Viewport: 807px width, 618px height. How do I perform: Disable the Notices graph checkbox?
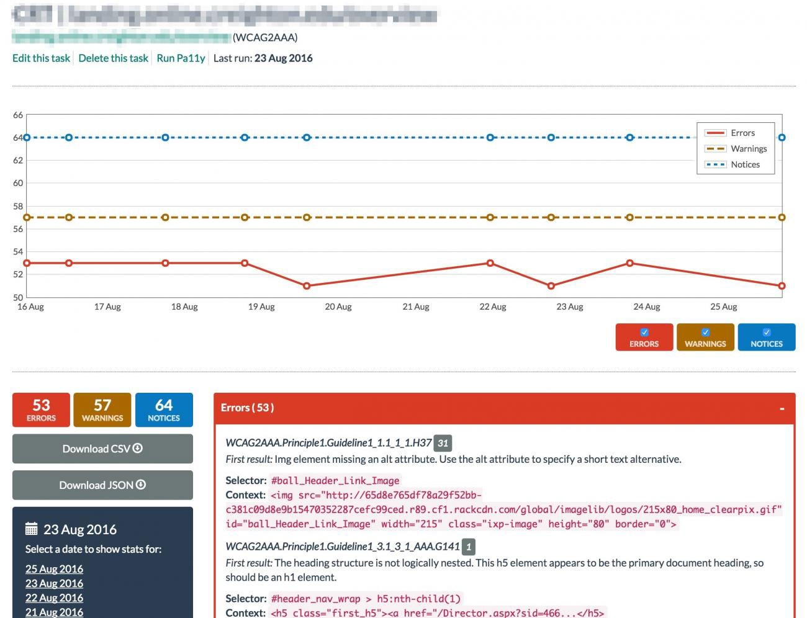tap(766, 333)
